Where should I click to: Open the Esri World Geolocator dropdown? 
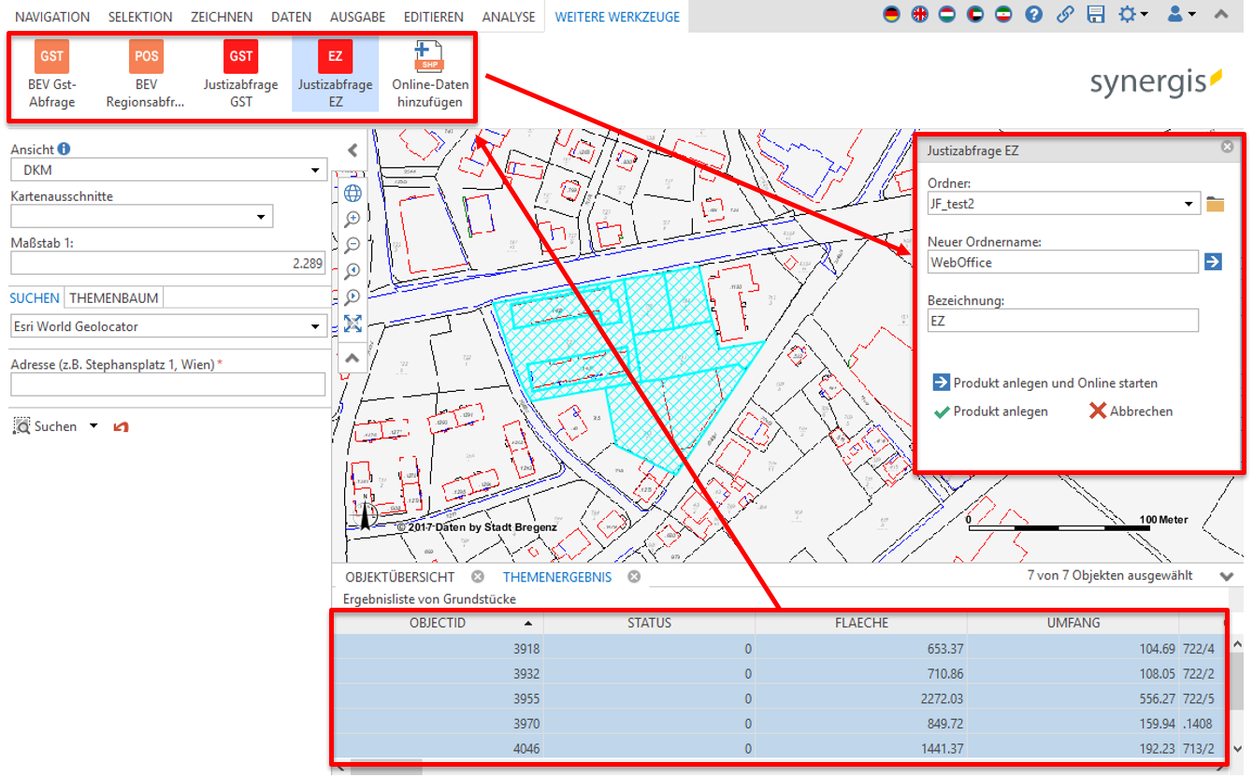pos(168,326)
